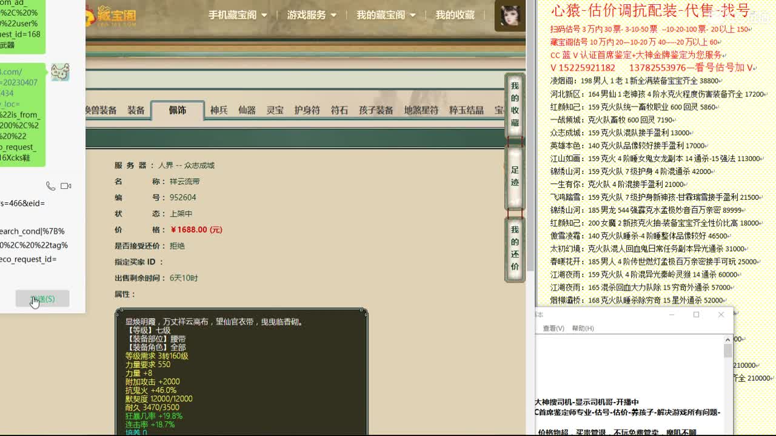Image resolution: width=776 pixels, height=436 pixels.
Task: Switch to the 粹玉结晶 tab
Action: [466, 110]
